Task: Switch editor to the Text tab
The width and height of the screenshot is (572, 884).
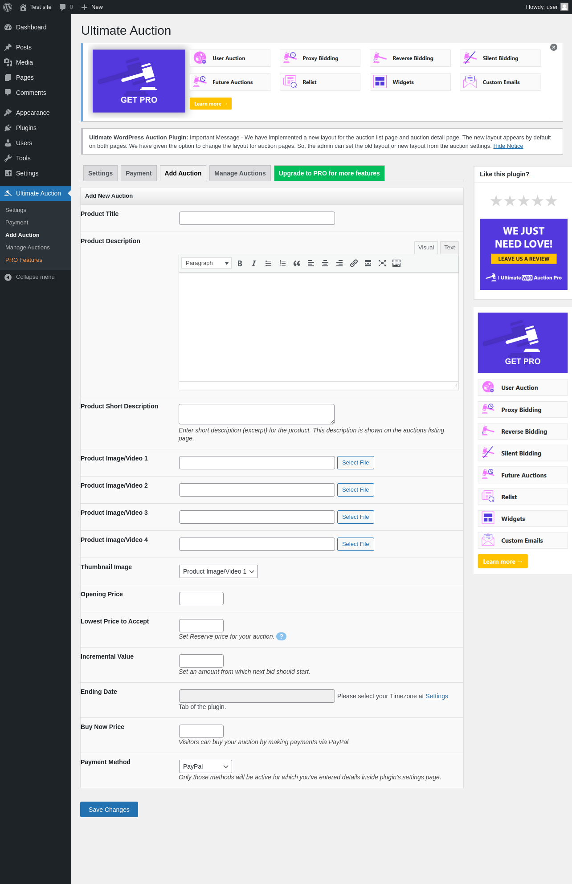Action: 449,248
